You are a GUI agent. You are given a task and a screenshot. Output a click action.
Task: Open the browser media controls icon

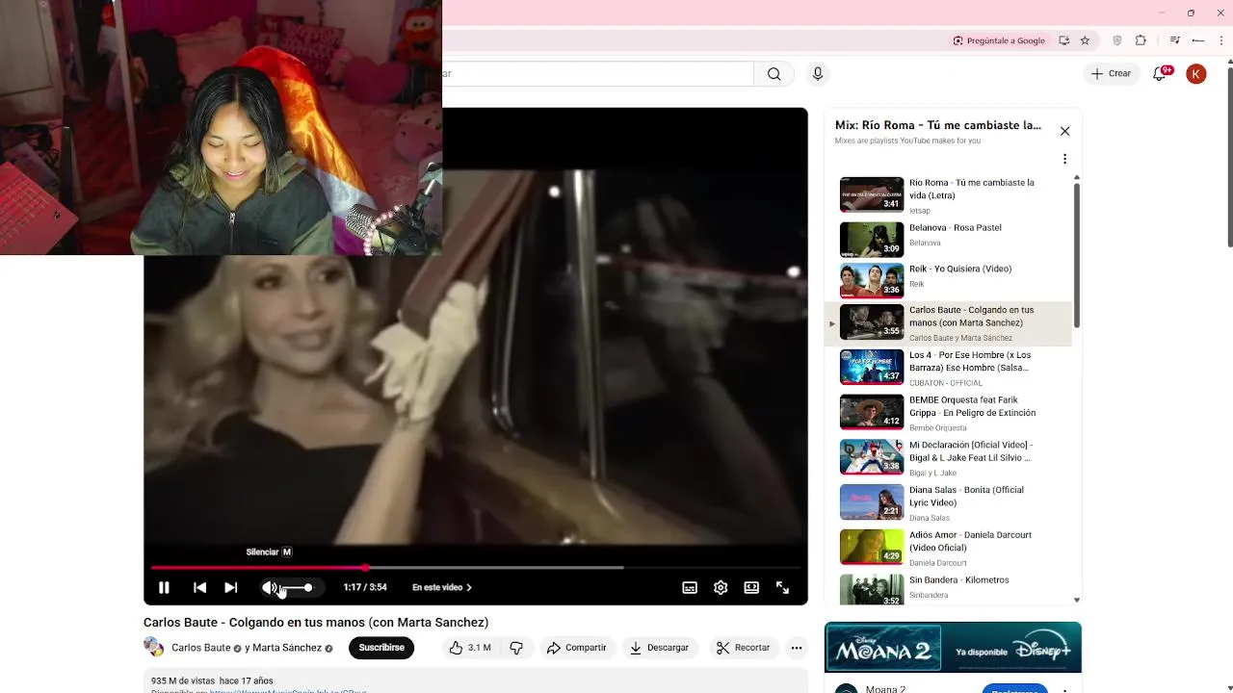(x=1174, y=40)
